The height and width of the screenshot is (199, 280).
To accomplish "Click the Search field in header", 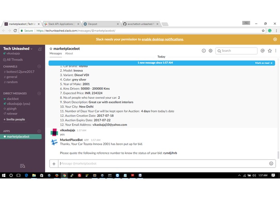I will click(236, 51).
